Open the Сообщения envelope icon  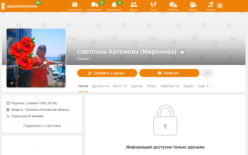[x=74, y=5]
